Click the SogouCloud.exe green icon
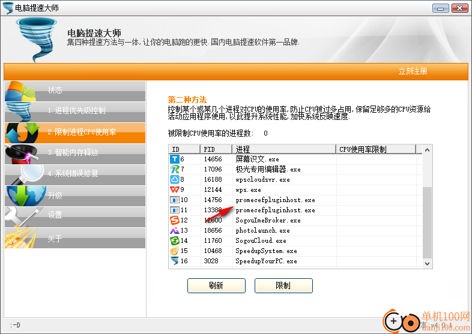 (175, 241)
